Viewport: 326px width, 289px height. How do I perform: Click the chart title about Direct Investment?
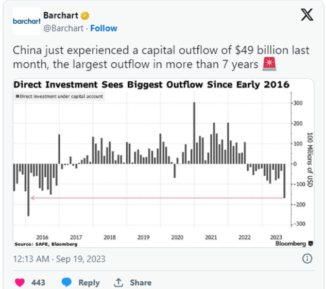[151, 84]
